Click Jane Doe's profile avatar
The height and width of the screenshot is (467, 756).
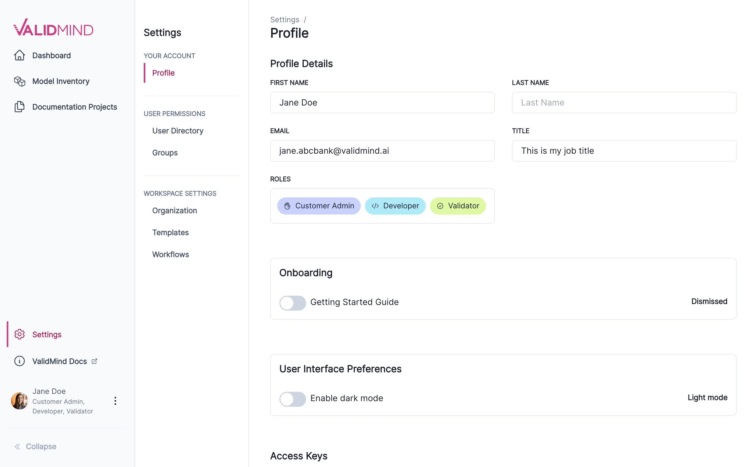coord(20,401)
